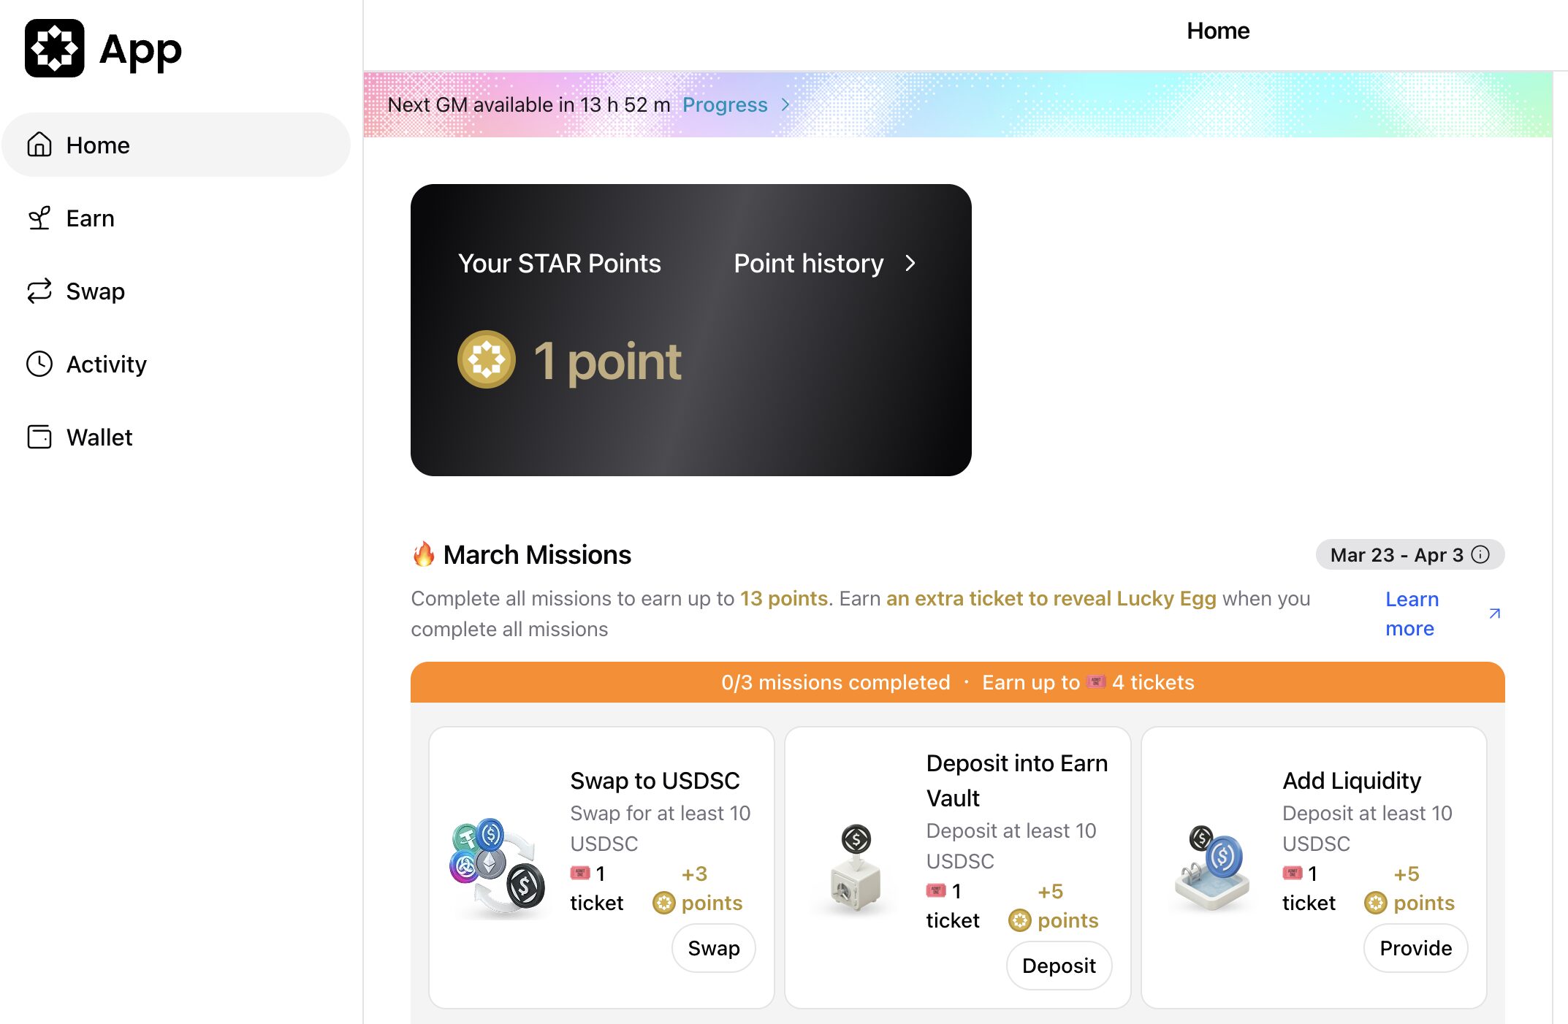This screenshot has width=1568, height=1024.
Task: Click the Home house icon in sidebar
Action: [39, 145]
